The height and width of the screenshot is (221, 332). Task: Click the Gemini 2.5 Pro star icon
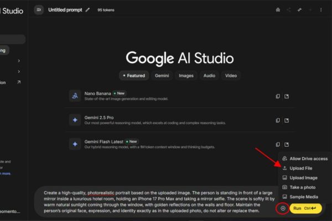[x=75, y=120]
